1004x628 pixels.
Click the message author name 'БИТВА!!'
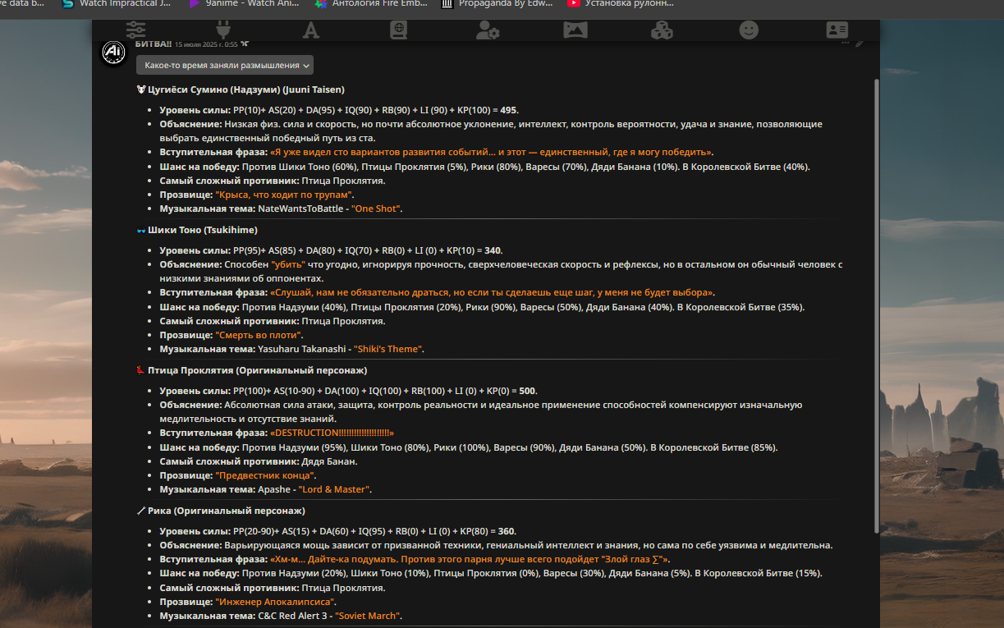[154, 44]
